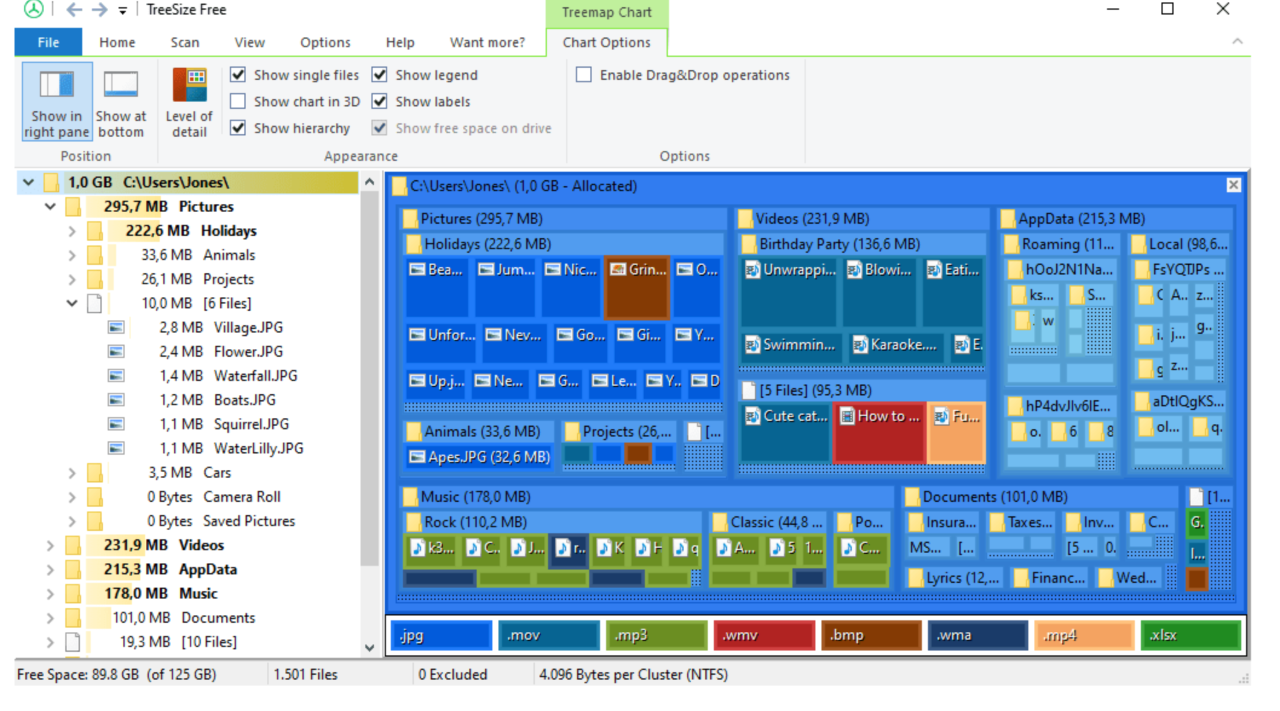Image resolution: width=1280 pixels, height=711 pixels.
Task: Go forward with the forward arrow
Action: [99, 10]
